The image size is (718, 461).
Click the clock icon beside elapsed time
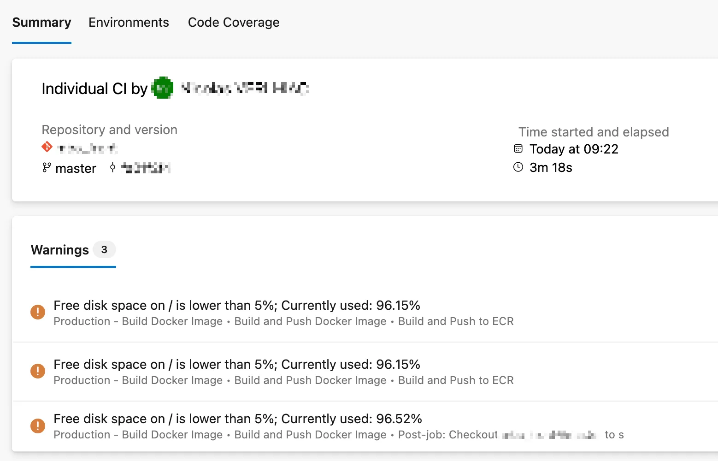(x=519, y=167)
